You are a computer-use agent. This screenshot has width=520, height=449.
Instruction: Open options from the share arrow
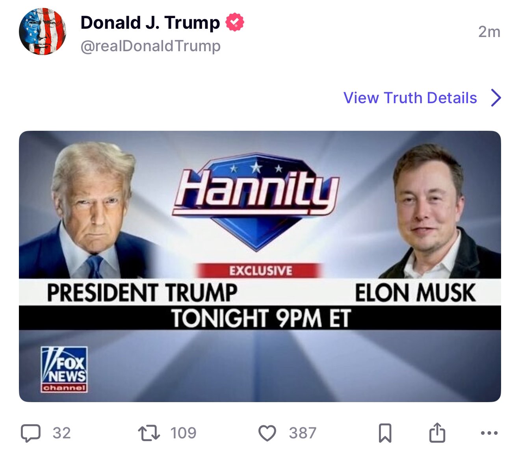click(437, 432)
